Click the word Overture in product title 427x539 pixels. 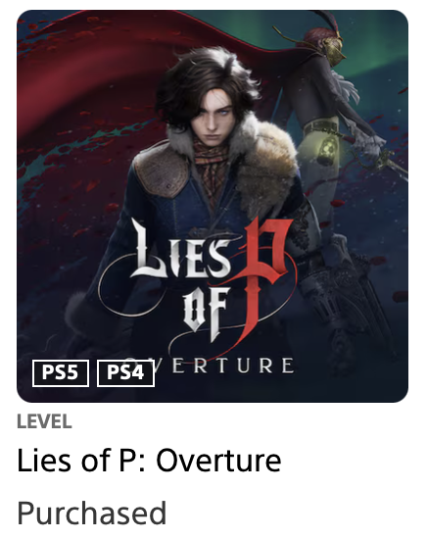[218, 460]
